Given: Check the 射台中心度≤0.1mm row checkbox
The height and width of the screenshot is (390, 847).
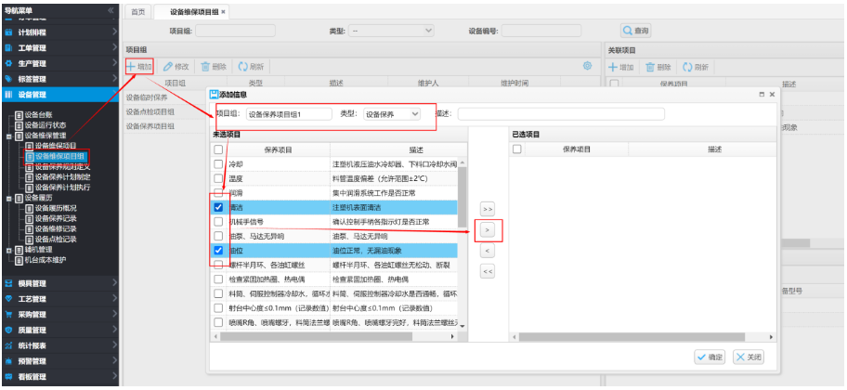Looking at the screenshot, I should click(x=217, y=308).
